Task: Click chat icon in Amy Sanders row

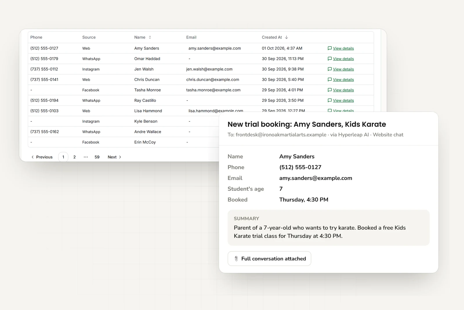Action: (329, 48)
